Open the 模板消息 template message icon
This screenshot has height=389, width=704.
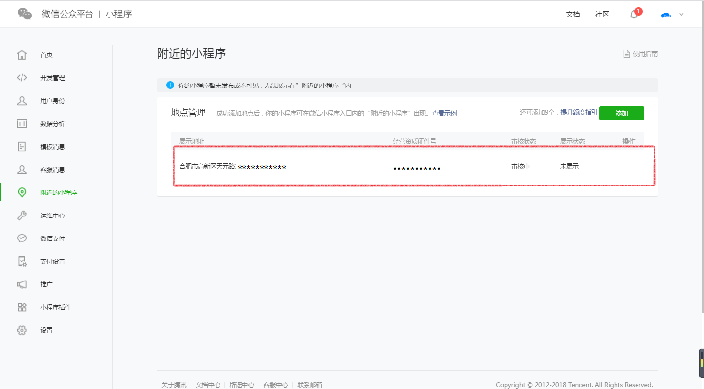pyautogui.click(x=22, y=146)
